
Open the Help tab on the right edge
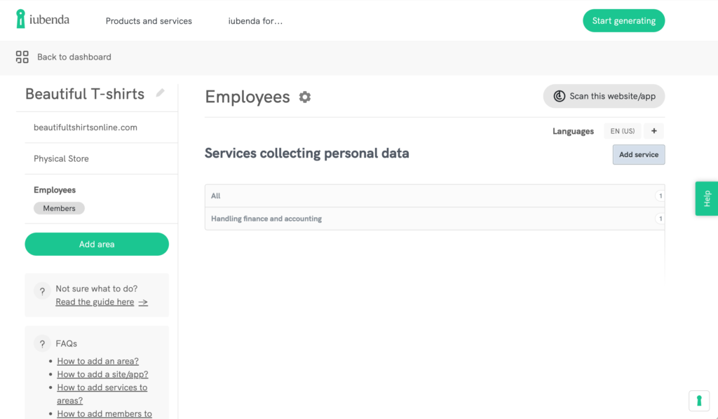coord(706,198)
